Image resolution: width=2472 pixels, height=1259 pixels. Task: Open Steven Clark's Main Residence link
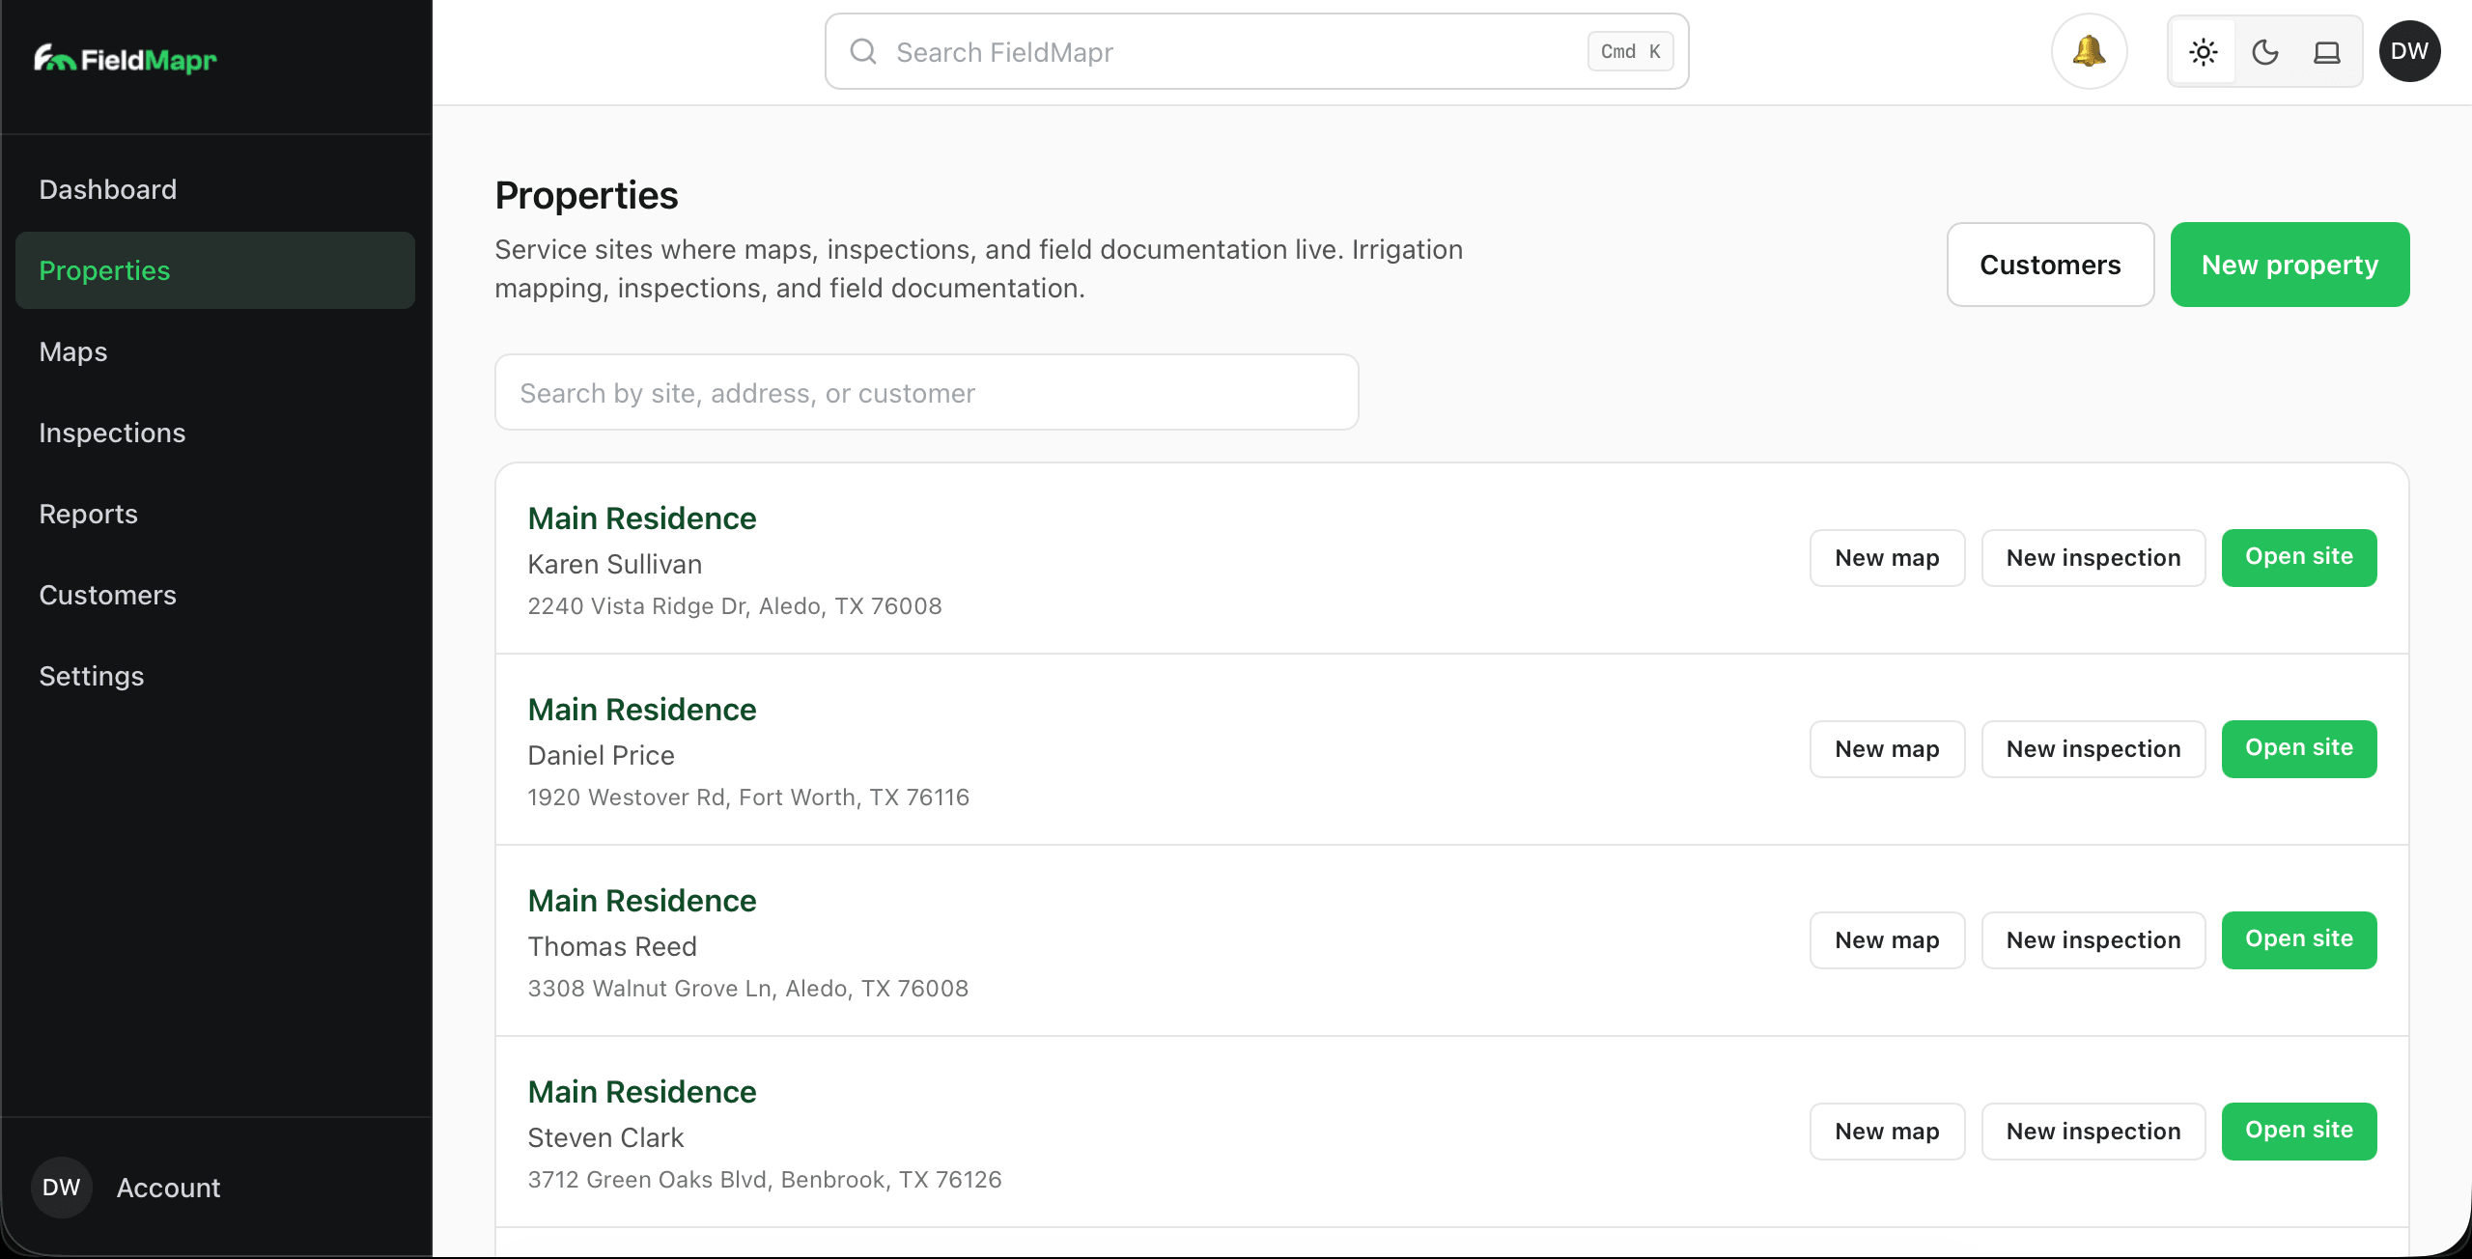642,1092
